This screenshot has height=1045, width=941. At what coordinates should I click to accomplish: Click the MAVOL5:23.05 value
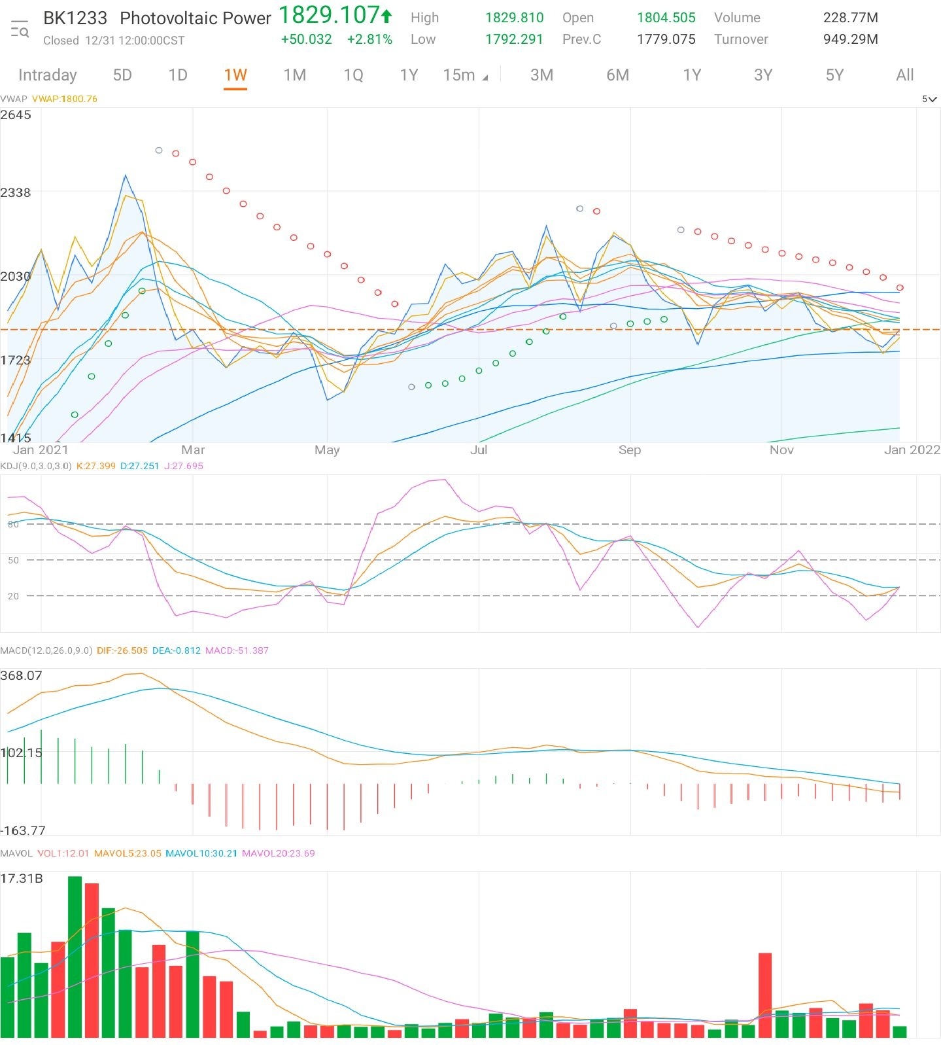(x=128, y=854)
